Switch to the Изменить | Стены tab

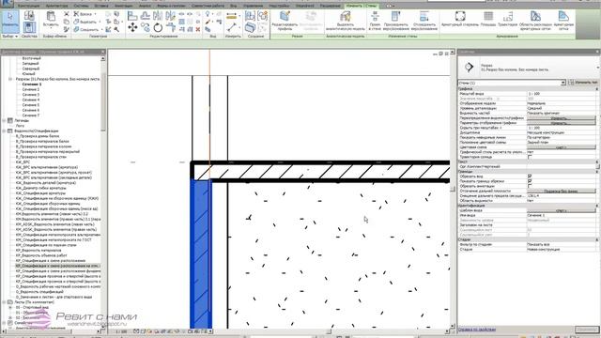(x=361, y=7)
